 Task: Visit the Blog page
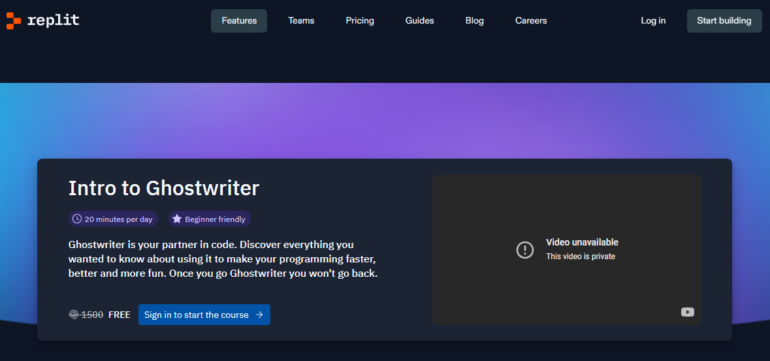[x=474, y=21]
